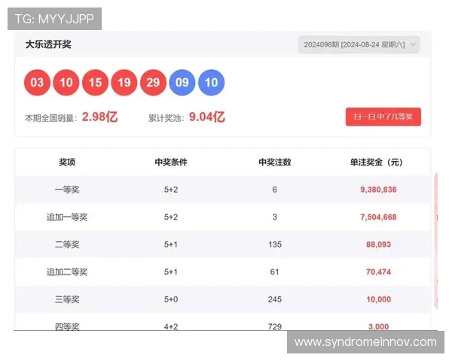
Task: Select the blue ball 10
Action: pyautogui.click(x=211, y=82)
